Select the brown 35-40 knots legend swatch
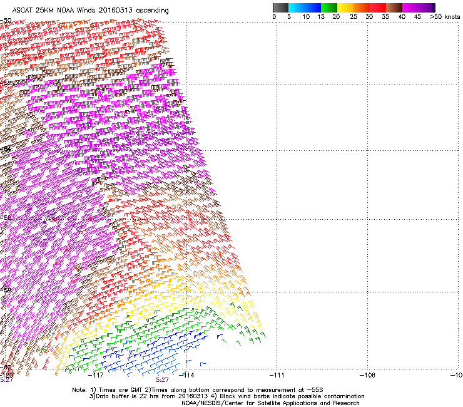The image size is (463, 407). [x=394, y=8]
